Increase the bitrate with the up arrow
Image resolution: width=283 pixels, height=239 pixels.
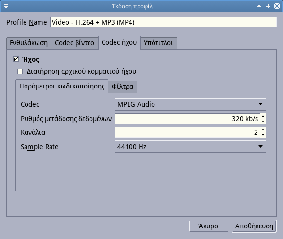point(263,116)
